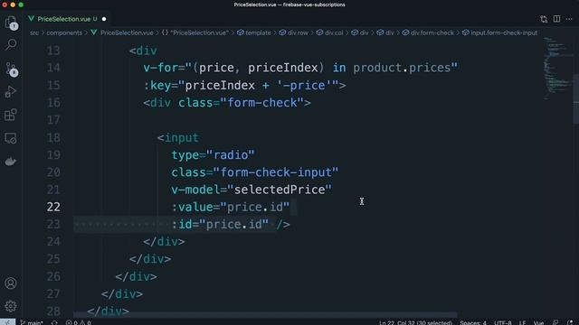Click the div.row breadcrumb segment
Image resolution: width=579 pixels, height=325 pixels.
point(294,32)
